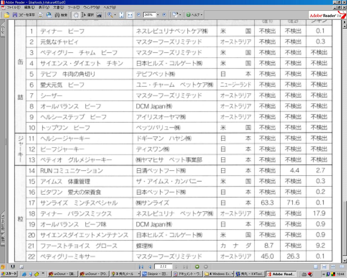Select the Hand tool
347x278 pixels.
click(x=76, y=15)
